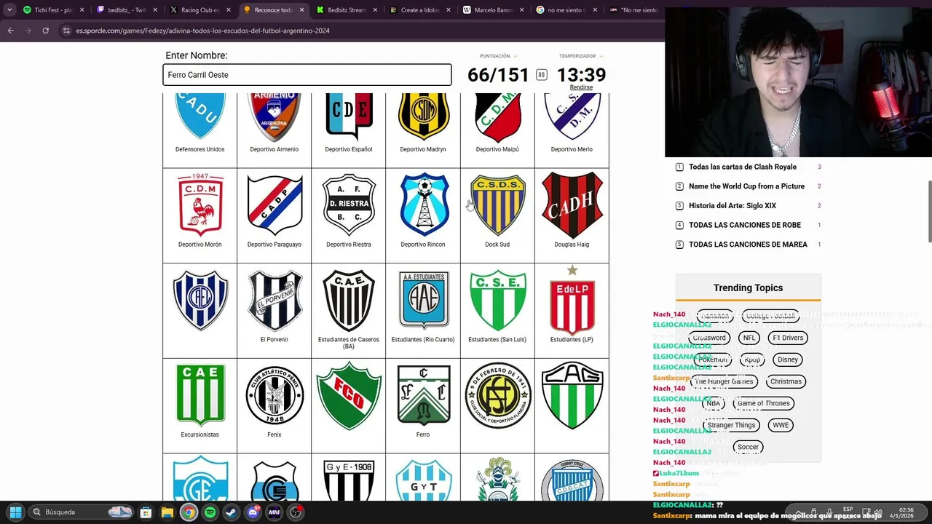The image size is (932, 524).
Task: Open Name the World Cup from a Picture
Action: pos(746,186)
